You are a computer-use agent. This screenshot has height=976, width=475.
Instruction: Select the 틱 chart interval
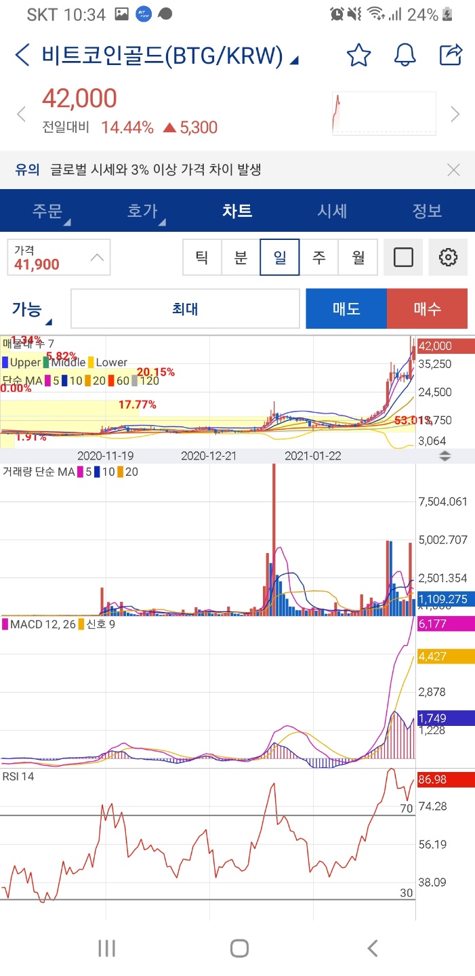tap(202, 258)
